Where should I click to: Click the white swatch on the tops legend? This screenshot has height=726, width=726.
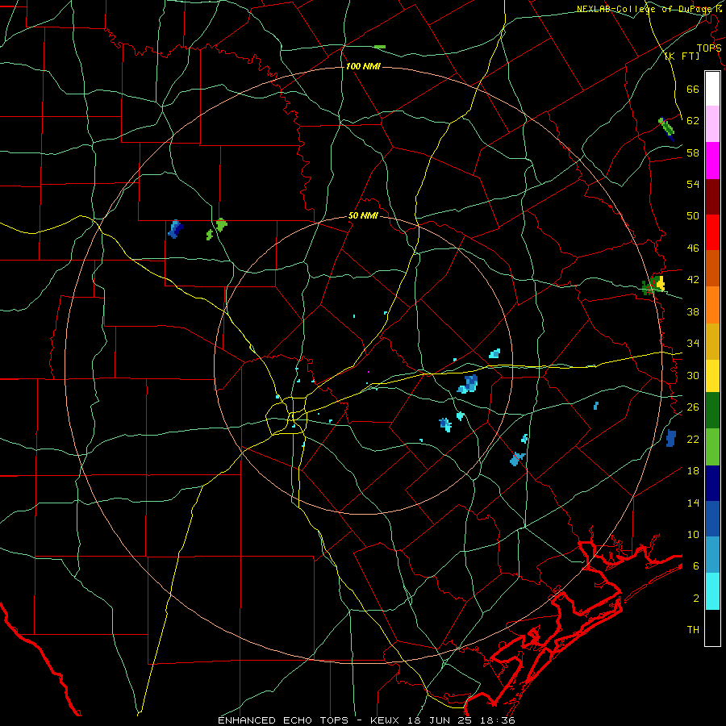[x=712, y=89]
